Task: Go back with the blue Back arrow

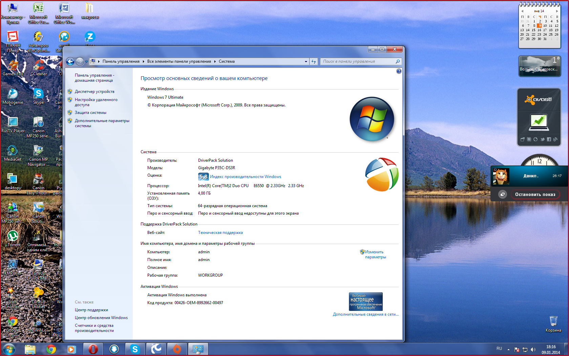Action: [x=70, y=61]
